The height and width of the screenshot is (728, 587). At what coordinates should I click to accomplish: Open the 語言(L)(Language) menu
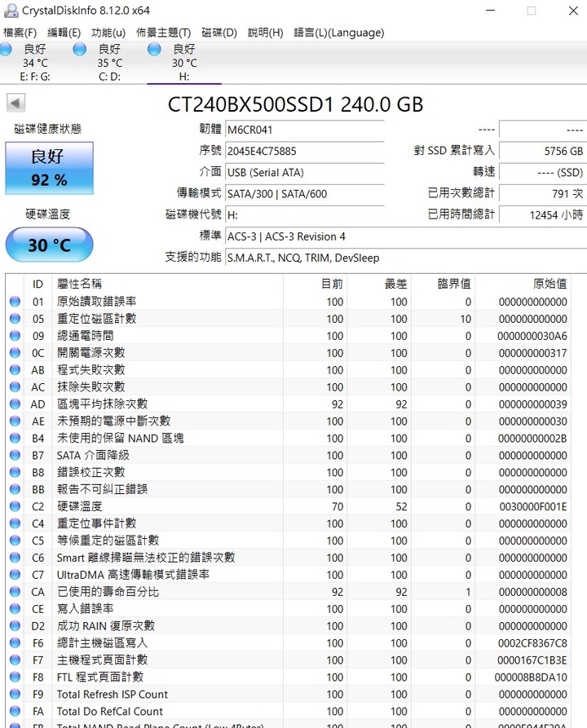point(339,33)
